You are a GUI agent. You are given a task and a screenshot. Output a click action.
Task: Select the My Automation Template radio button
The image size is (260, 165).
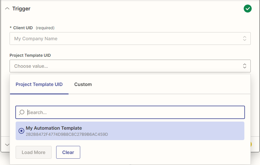point(21,131)
